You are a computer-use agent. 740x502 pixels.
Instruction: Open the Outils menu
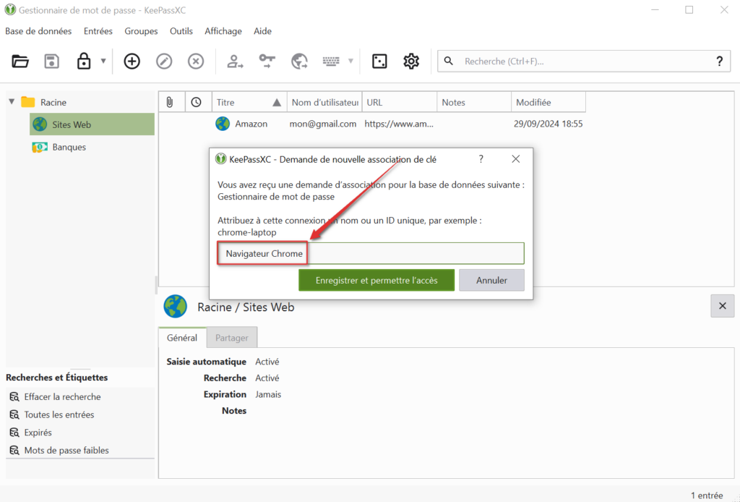click(x=181, y=31)
